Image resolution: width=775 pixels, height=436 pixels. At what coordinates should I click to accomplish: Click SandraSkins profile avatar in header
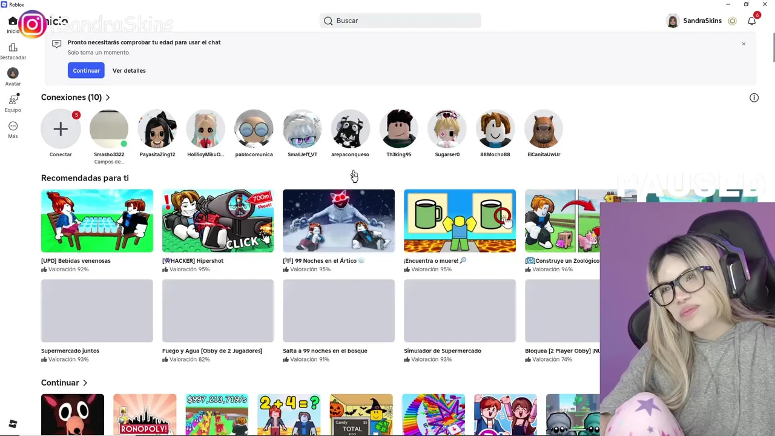pyautogui.click(x=673, y=21)
